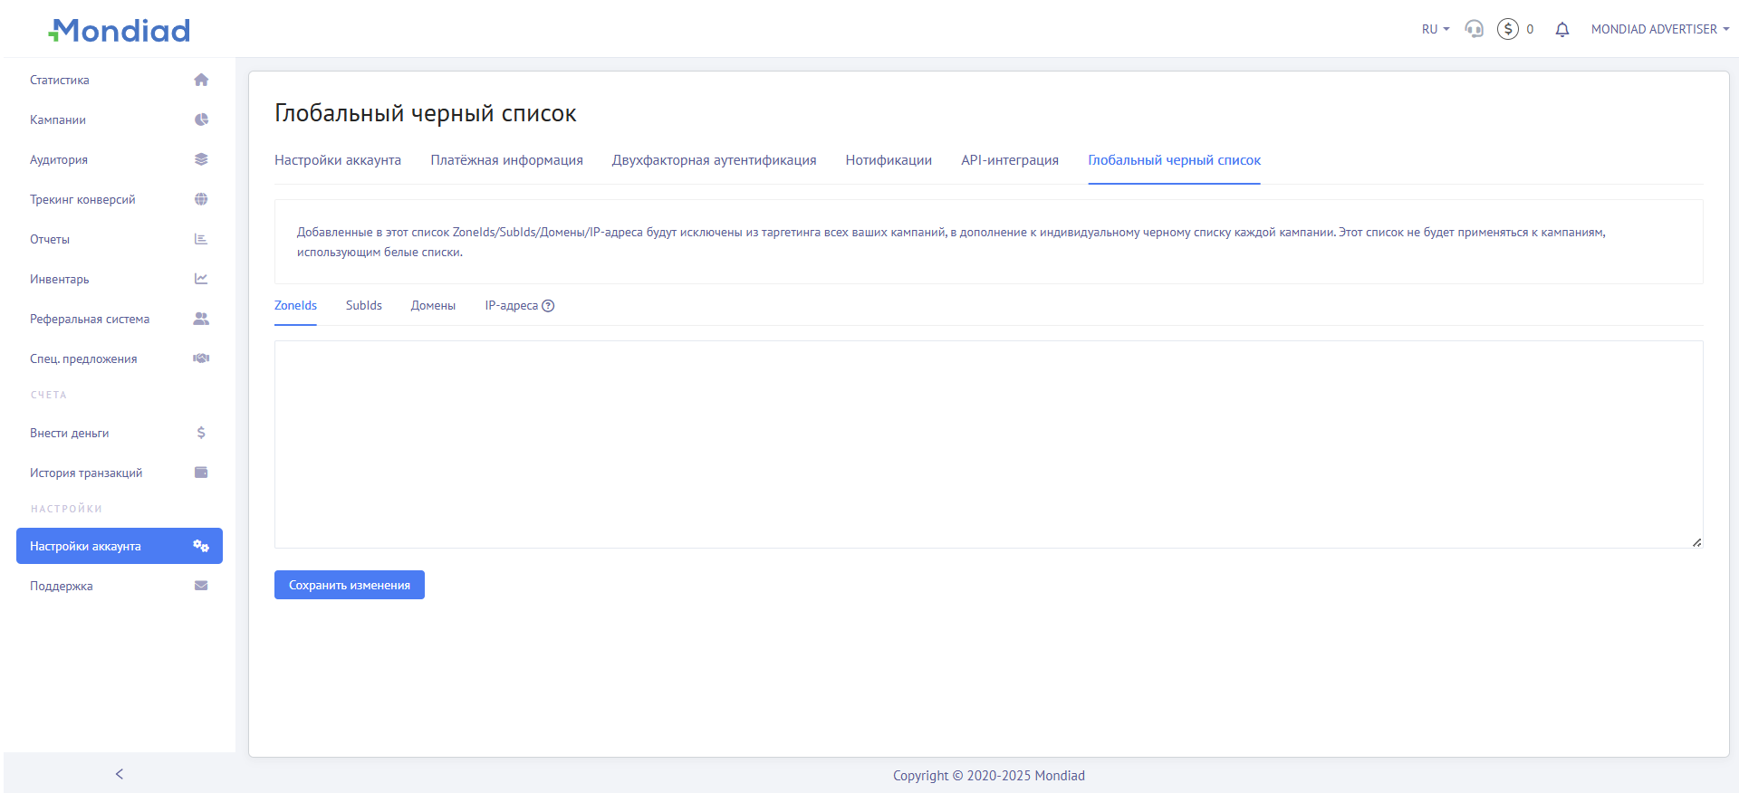Image resolution: width=1739 pixels, height=793 pixels.
Task: Go to Внести деньги in the sidebar
Action: [x=70, y=433]
